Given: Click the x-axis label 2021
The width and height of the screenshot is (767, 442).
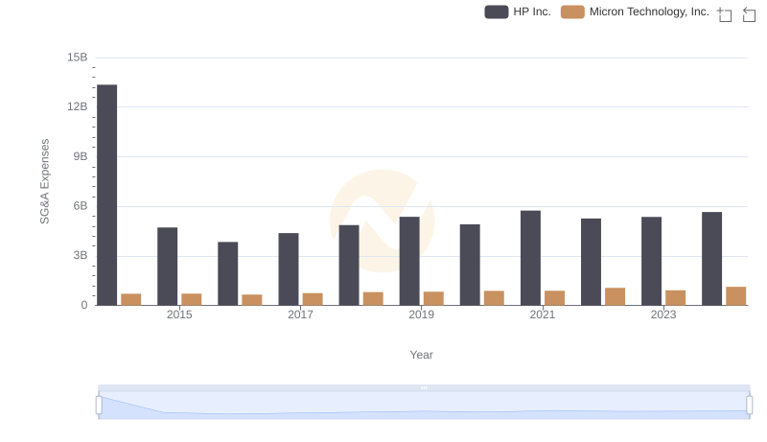Looking at the screenshot, I should pyautogui.click(x=543, y=314).
